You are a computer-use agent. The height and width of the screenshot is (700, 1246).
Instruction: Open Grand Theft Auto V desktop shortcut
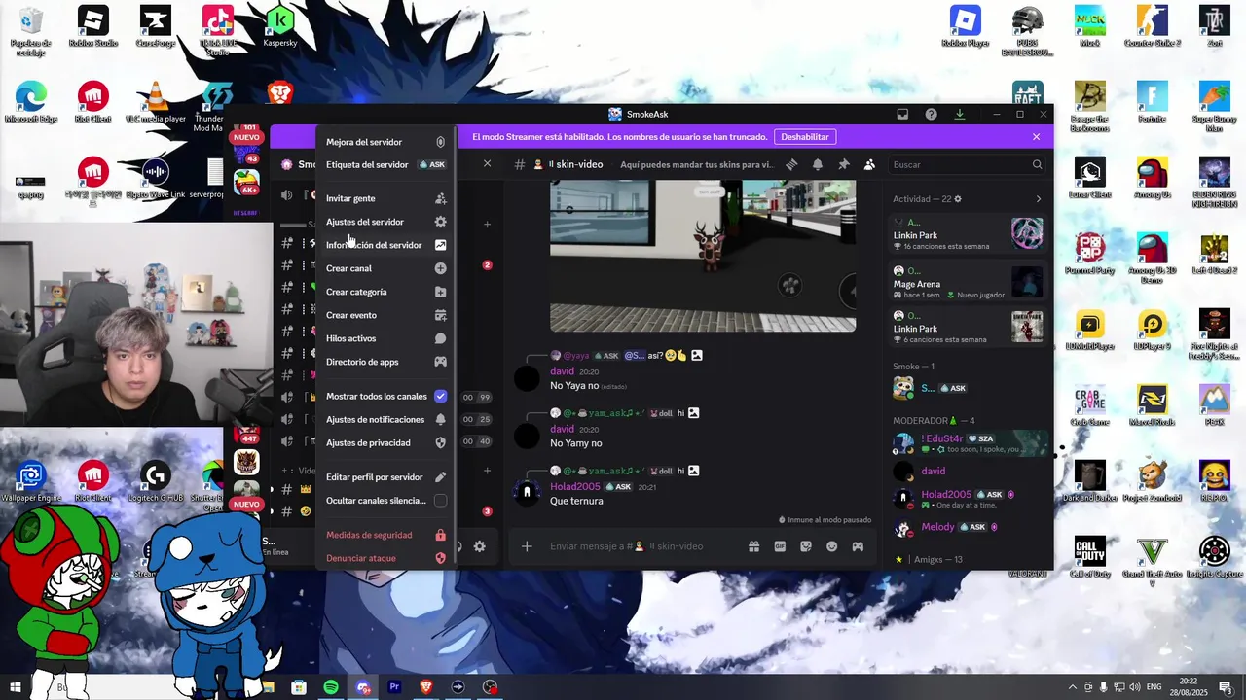point(1153,559)
